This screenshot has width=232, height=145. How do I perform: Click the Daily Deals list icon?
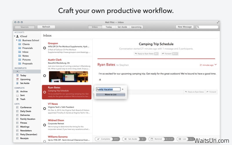click(17, 111)
